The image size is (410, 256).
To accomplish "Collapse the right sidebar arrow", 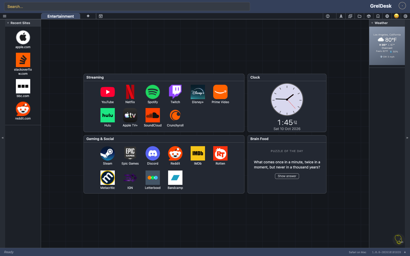I will tap(407, 138).
